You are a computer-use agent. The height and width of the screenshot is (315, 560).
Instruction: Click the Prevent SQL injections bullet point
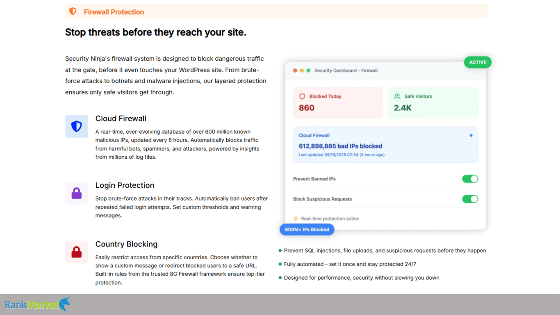pos(385,251)
